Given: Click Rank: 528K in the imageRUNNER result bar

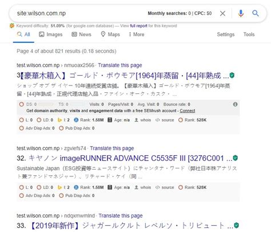Looking at the screenshot, I should coord(193,187).
